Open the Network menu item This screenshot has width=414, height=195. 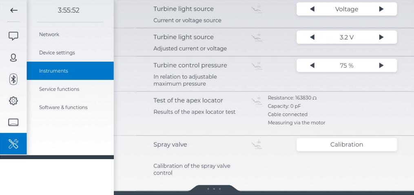[x=49, y=34]
